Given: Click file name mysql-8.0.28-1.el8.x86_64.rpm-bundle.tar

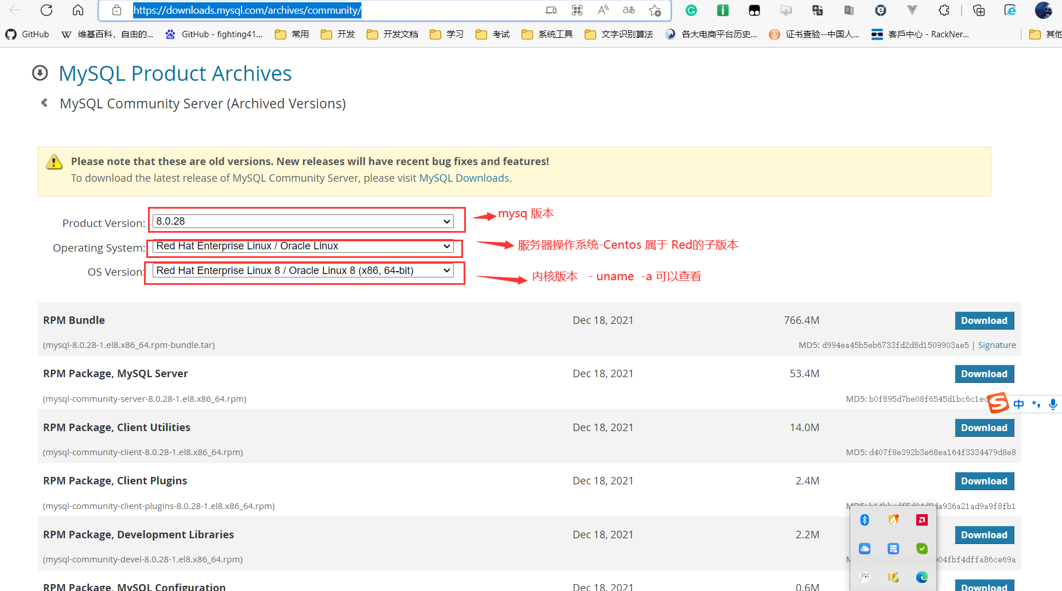Looking at the screenshot, I should (x=129, y=345).
